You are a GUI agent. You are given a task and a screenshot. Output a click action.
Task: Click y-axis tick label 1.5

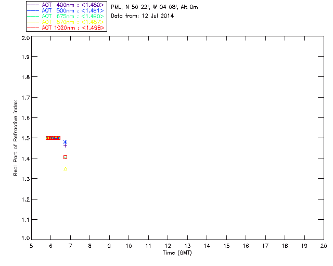(x=25, y=138)
